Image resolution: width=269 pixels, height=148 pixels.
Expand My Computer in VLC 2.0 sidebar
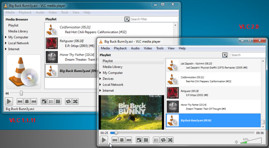[100, 73]
